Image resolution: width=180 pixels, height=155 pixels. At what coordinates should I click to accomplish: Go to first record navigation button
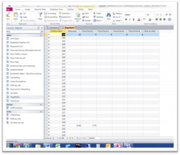[x=53, y=138]
